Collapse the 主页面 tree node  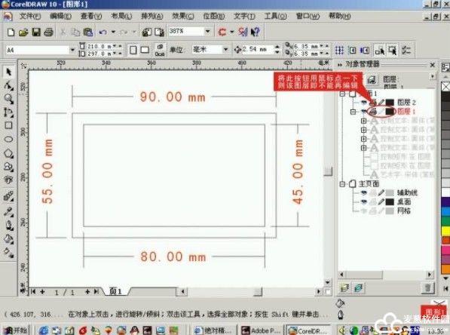click(x=342, y=184)
